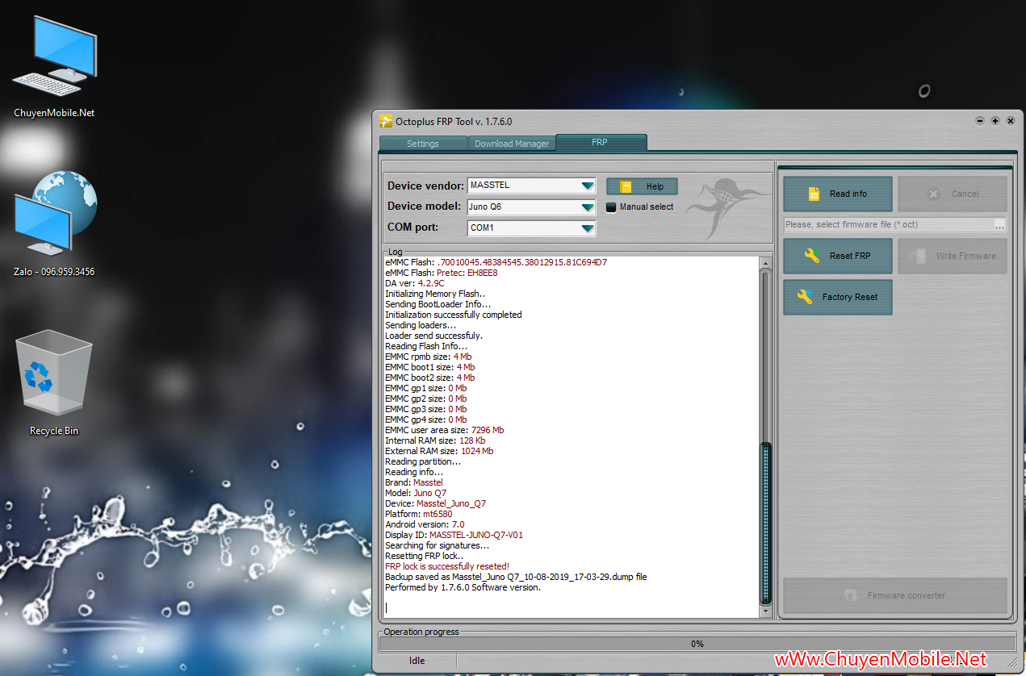
Task: Switch to the Settings tab
Action: 423,144
